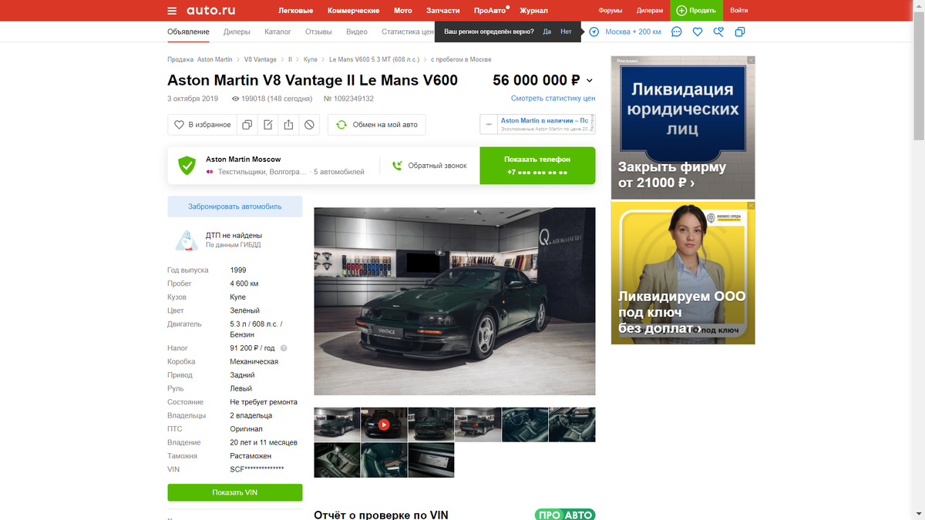
Task: Click Войти to sign in
Action: (x=739, y=11)
